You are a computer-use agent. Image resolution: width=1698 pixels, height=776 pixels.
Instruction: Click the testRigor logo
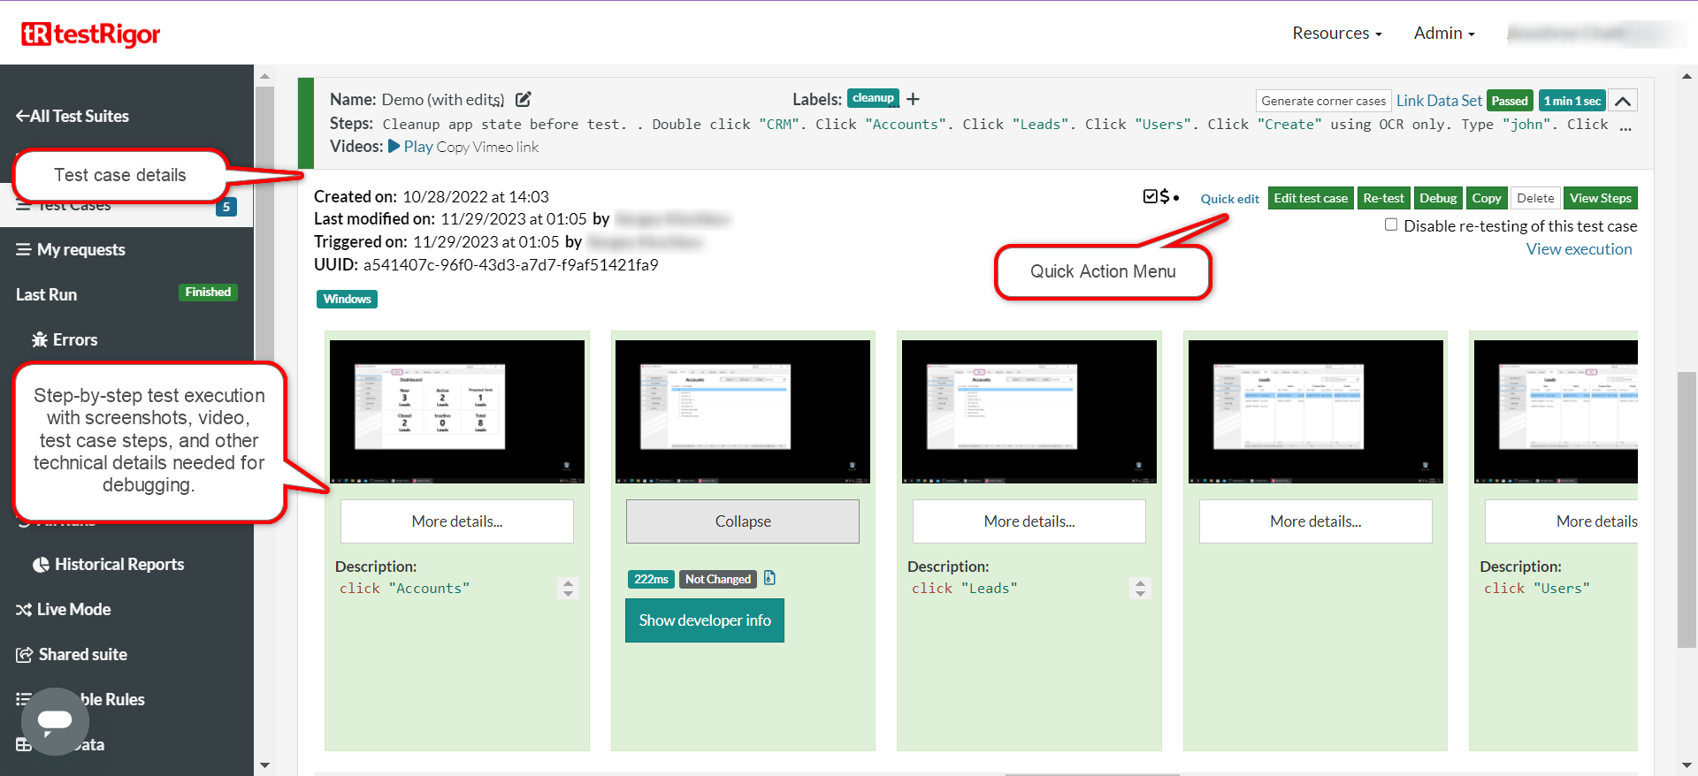click(x=91, y=34)
